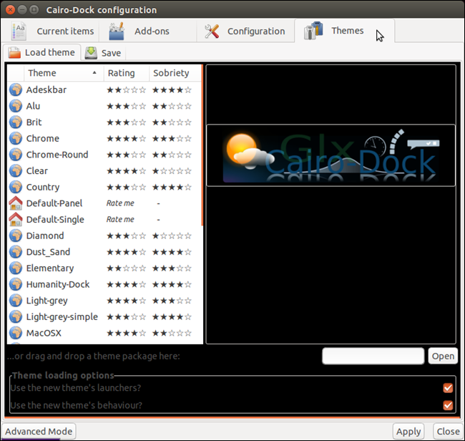Sort list by Sobriety column header
The width and height of the screenshot is (465, 441).
[x=175, y=73]
